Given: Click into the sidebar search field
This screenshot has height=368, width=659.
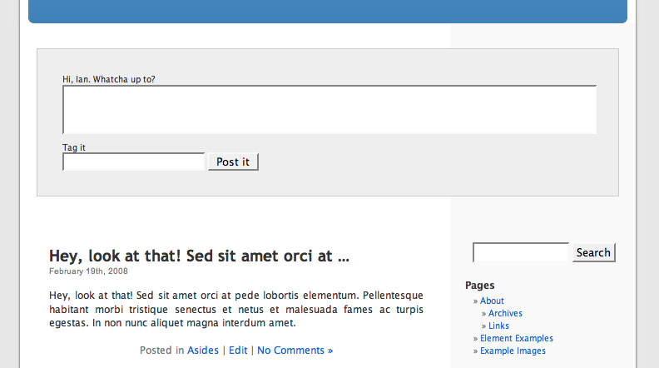Looking at the screenshot, I should [x=521, y=252].
